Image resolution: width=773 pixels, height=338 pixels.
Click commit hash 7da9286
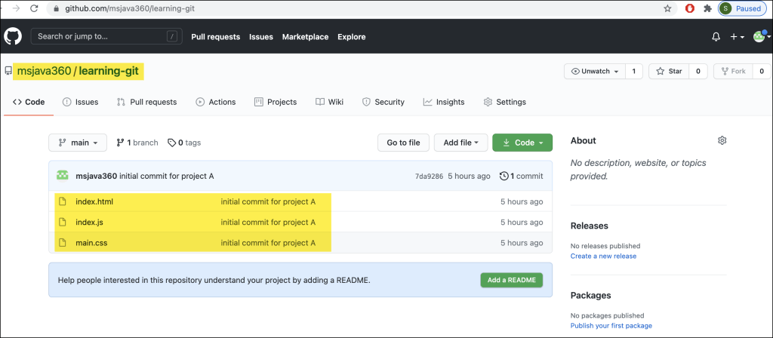tap(429, 176)
